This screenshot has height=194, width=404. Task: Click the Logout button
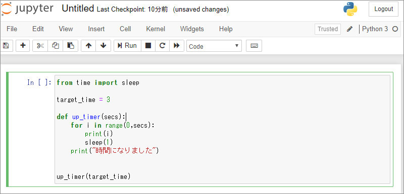point(383,9)
